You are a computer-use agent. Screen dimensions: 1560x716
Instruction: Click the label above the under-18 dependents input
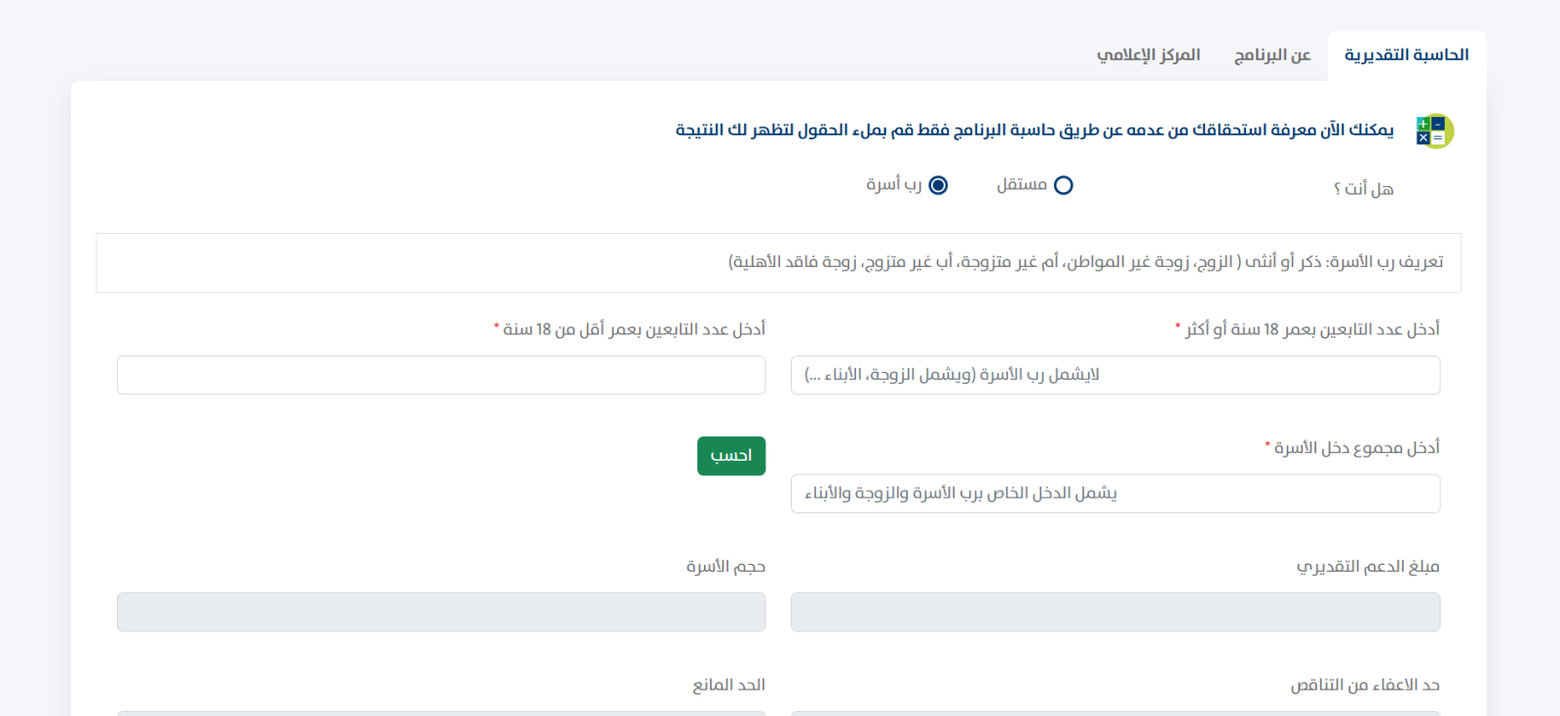coord(634,329)
